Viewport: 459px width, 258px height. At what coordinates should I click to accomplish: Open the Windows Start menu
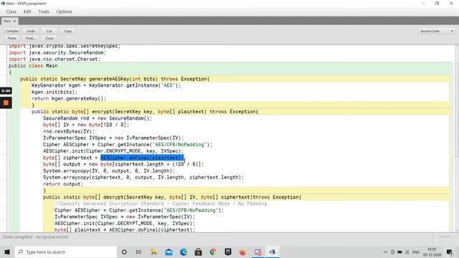tap(7, 252)
